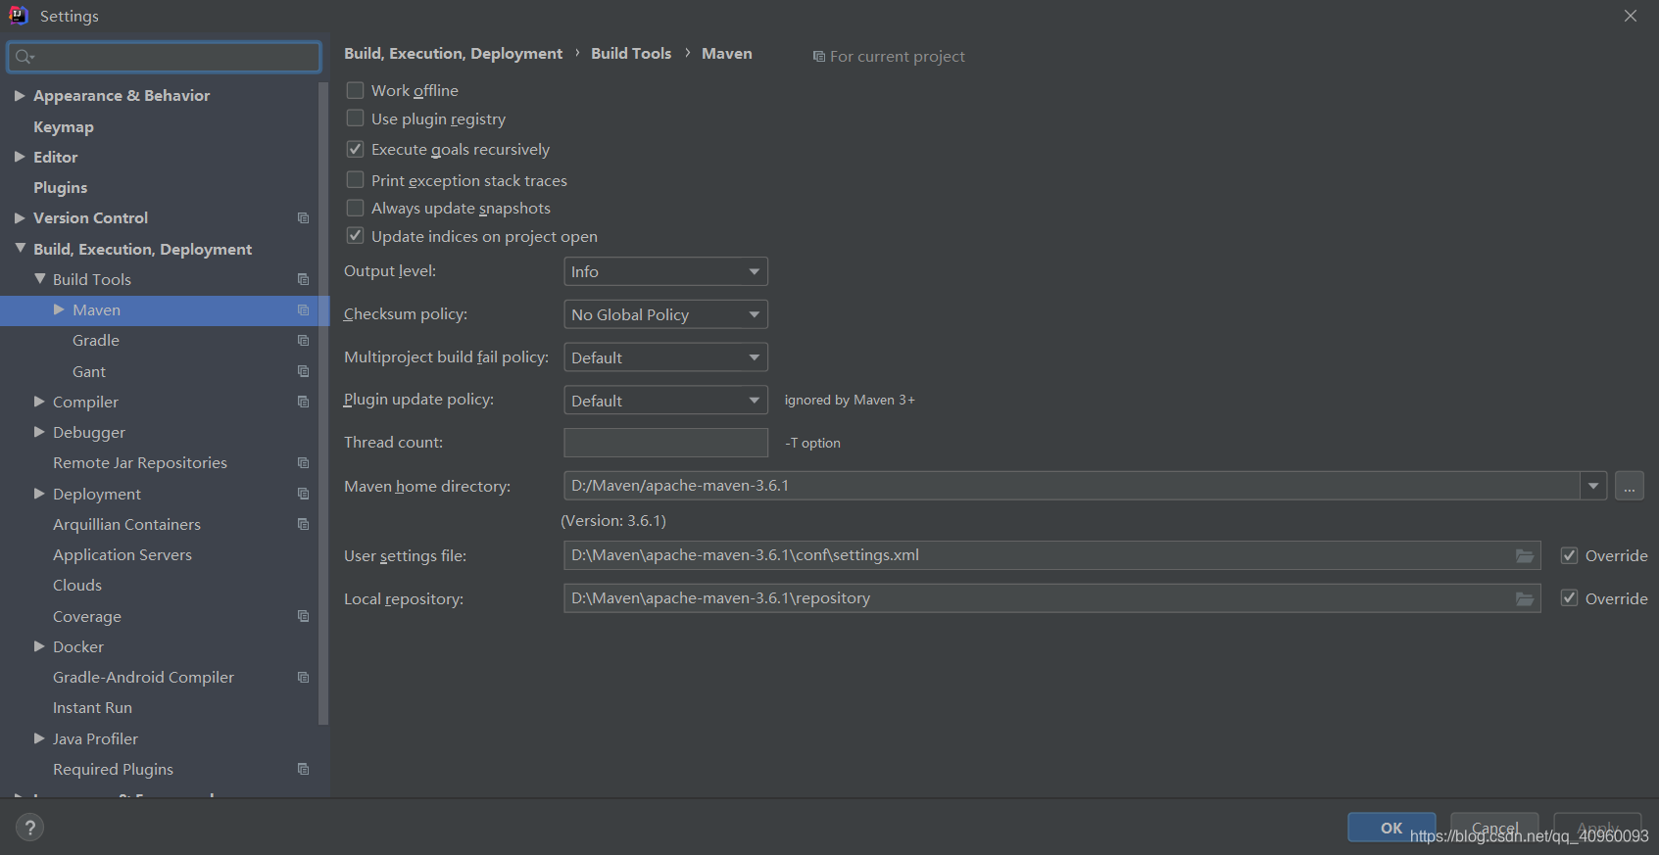Image resolution: width=1659 pixels, height=855 pixels.
Task: Open the Keymap settings page
Action: [64, 127]
